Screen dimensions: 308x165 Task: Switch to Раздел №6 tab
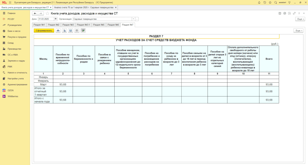coord(113,25)
